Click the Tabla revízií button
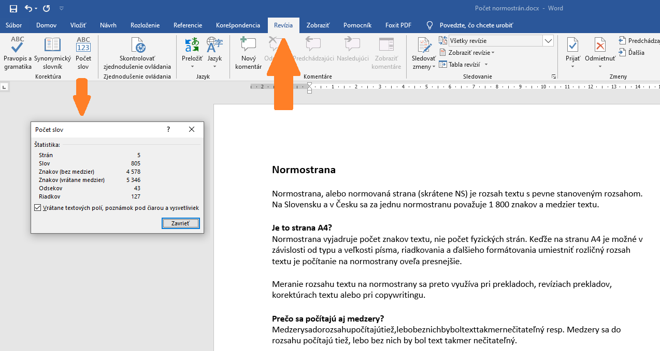The height and width of the screenshot is (351, 660). [460, 65]
